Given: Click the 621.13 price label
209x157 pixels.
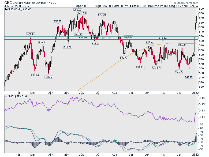Looking at the screenshot, I should [96, 44].
